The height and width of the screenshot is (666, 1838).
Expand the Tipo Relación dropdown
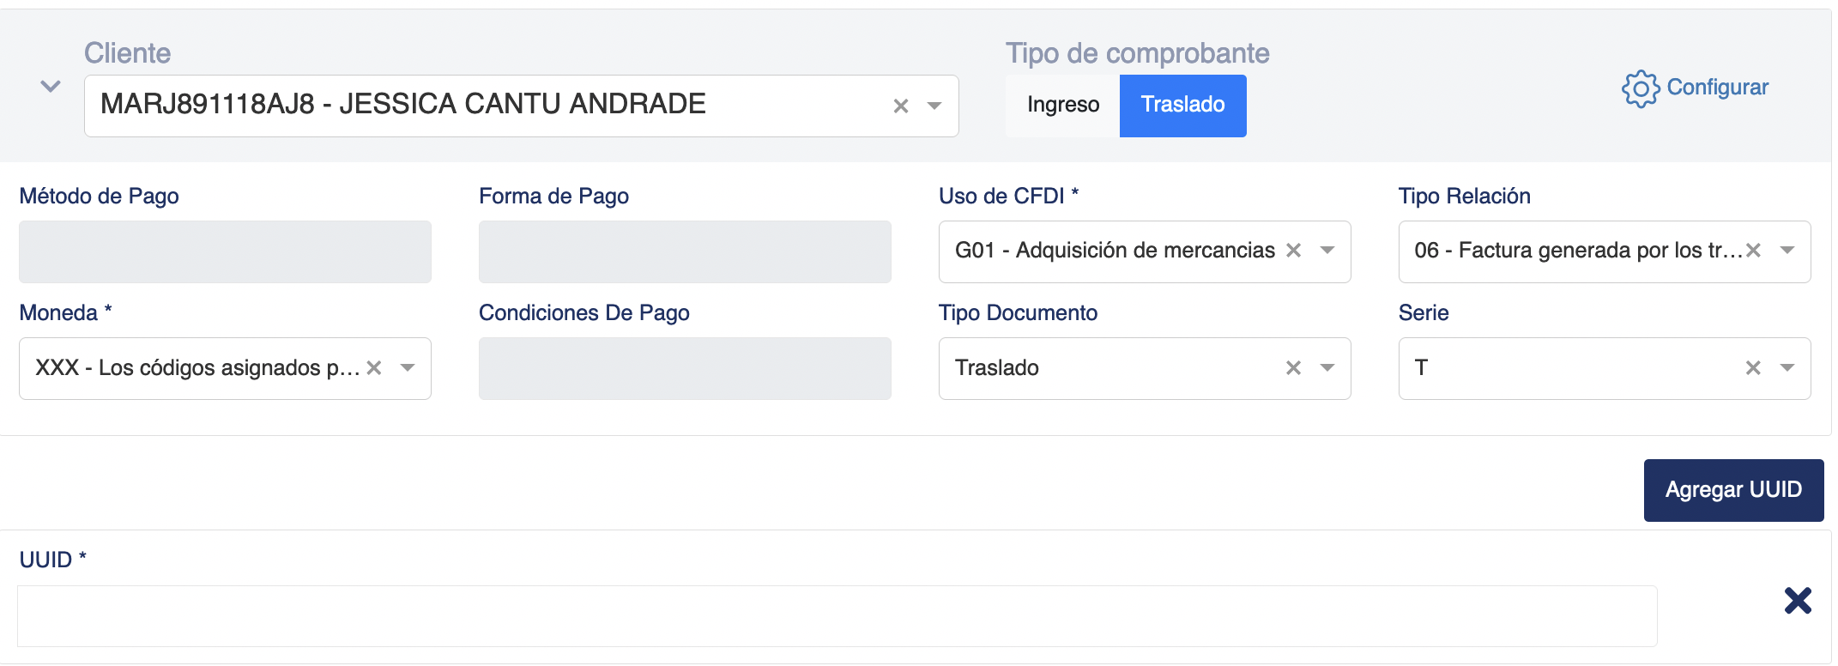1787,250
